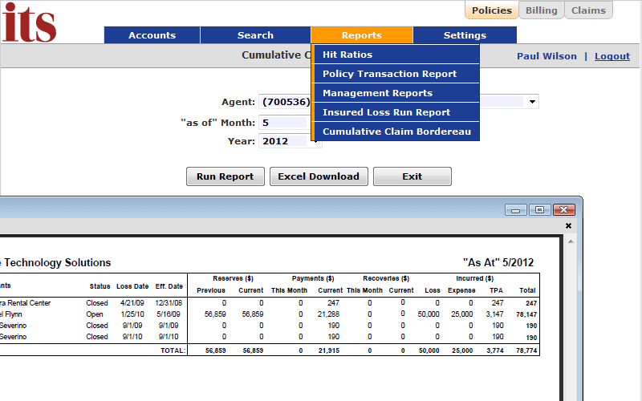Choose Policy Transaction Report
This screenshot has width=642, height=401.
click(x=396, y=74)
